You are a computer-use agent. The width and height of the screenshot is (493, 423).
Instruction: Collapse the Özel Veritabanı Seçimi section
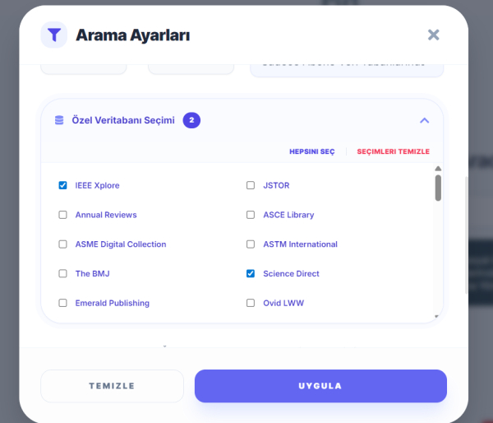pyautogui.click(x=424, y=120)
